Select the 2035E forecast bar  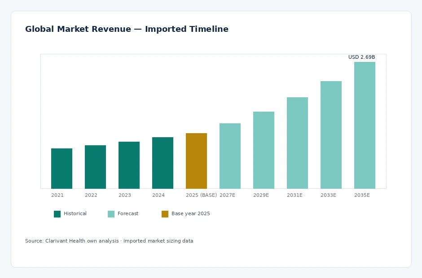click(x=365, y=125)
